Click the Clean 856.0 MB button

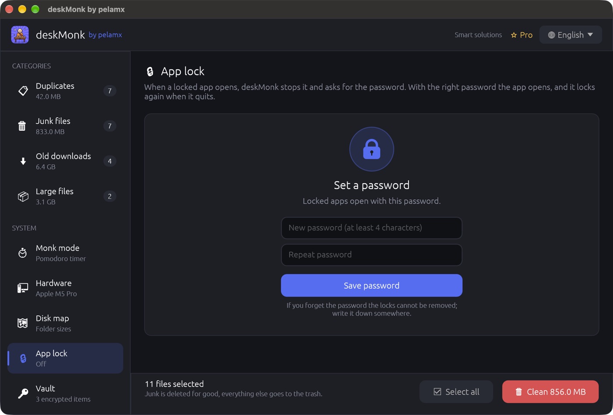[x=550, y=392]
